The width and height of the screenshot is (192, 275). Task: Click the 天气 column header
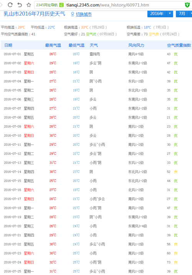(94, 45)
